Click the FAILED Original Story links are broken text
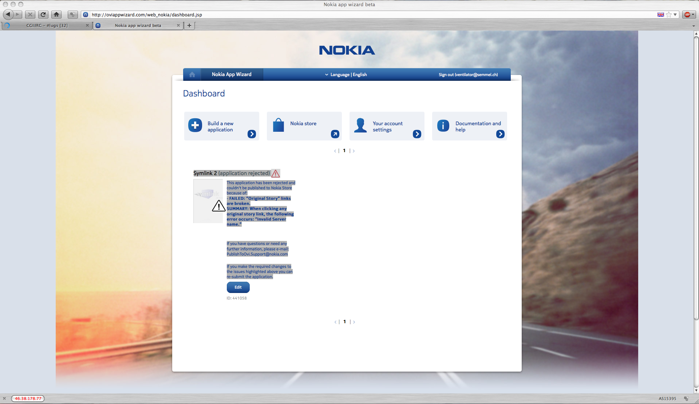The image size is (699, 404). click(259, 201)
